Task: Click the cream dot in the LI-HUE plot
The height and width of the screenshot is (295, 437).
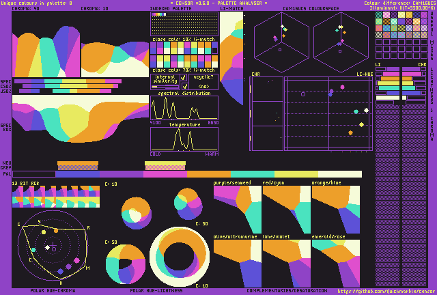Action: pyautogui.click(x=366, y=111)
